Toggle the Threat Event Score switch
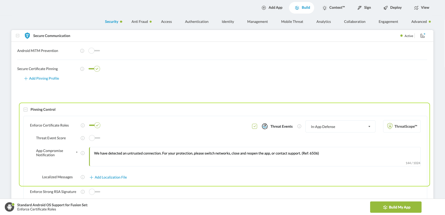 click(95, 138)
